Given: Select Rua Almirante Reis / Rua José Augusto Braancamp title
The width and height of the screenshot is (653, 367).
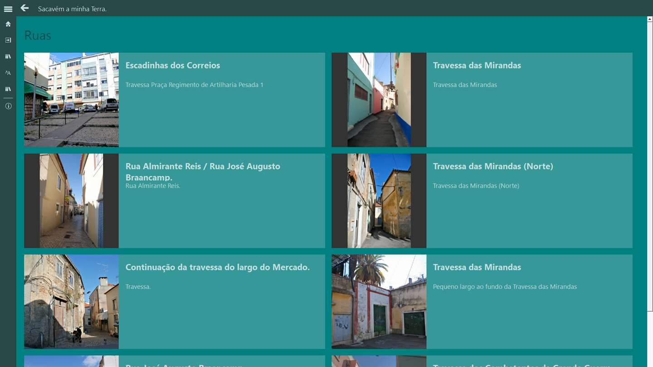Looking at the screenshot, I should tap(203, 171).
